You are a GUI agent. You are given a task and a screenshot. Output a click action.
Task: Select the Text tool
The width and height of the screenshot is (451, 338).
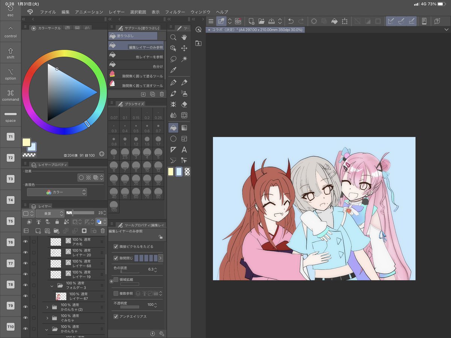(x=184, y=150)
